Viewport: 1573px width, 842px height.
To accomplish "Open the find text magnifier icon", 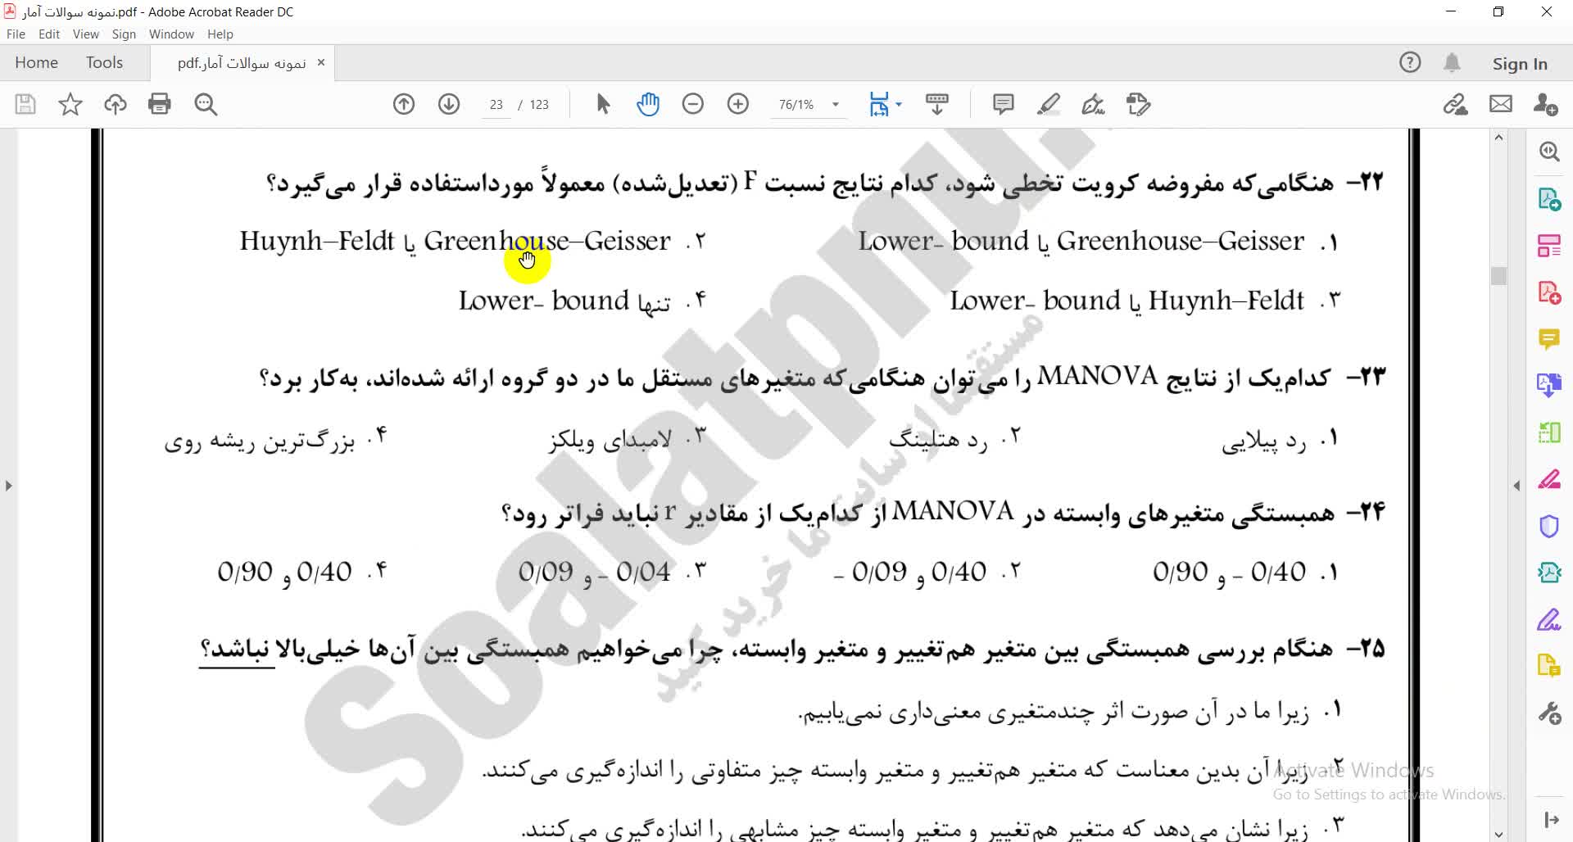I will click(206, 104).
